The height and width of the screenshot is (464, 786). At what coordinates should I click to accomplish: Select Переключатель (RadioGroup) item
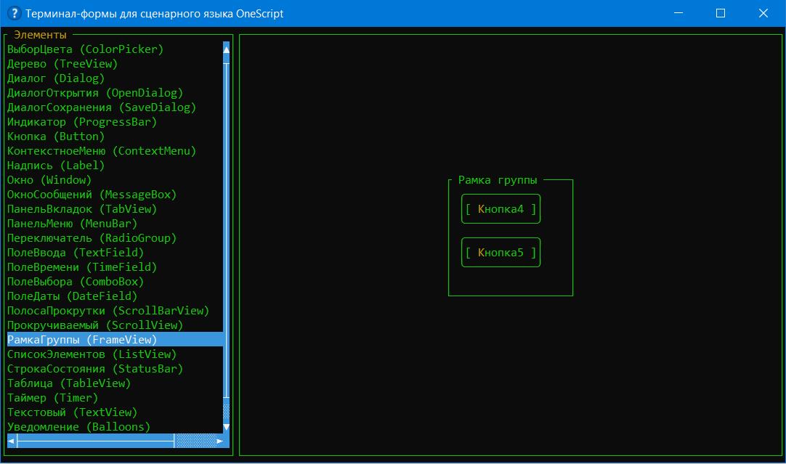click(x=92, y=238)
